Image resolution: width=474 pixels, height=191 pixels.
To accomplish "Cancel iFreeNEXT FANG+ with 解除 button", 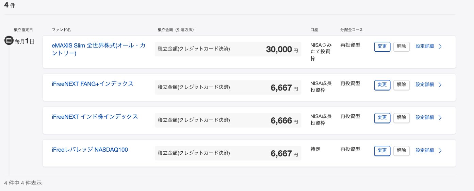I will (401, 85).
